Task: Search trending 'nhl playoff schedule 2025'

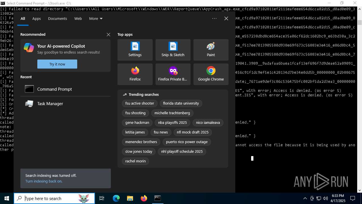Action: click(x=182, y=152)
